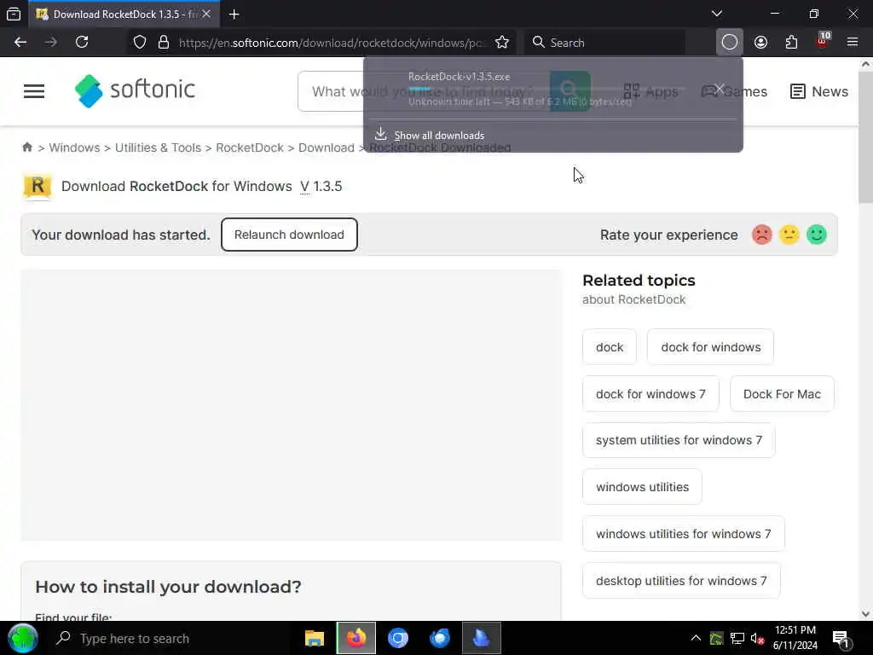
Task: Rate experience with the happy green face
Action: point(816,235)
